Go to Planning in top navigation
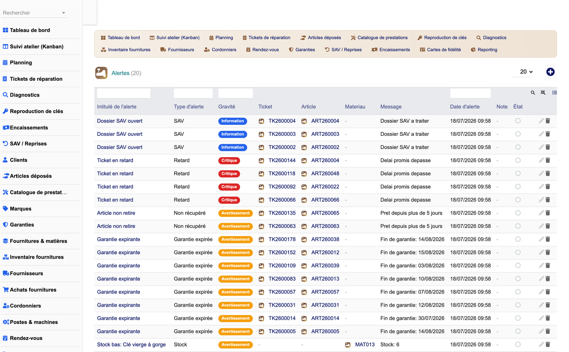The width and height of the screenshot is (569, 352). click(221, 38)
